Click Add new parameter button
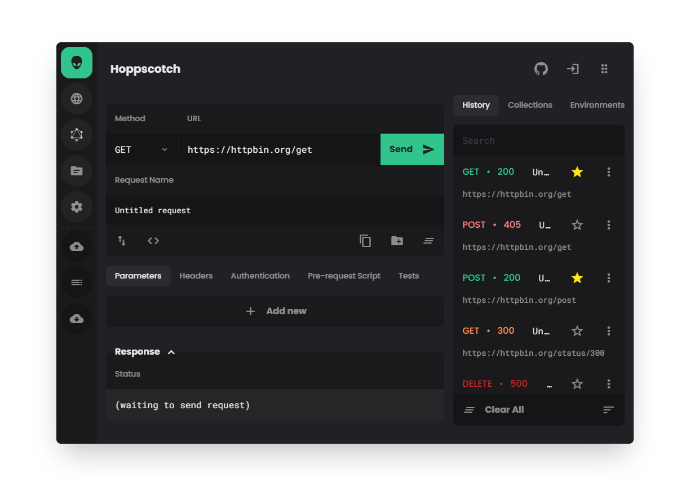The height and width of the screenshot is (486, 690). pyautogui.click(x=276, y=311)
